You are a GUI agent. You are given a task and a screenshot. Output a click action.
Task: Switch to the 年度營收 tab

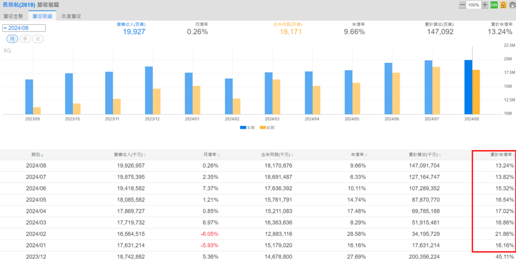click(x=71, y=16)
